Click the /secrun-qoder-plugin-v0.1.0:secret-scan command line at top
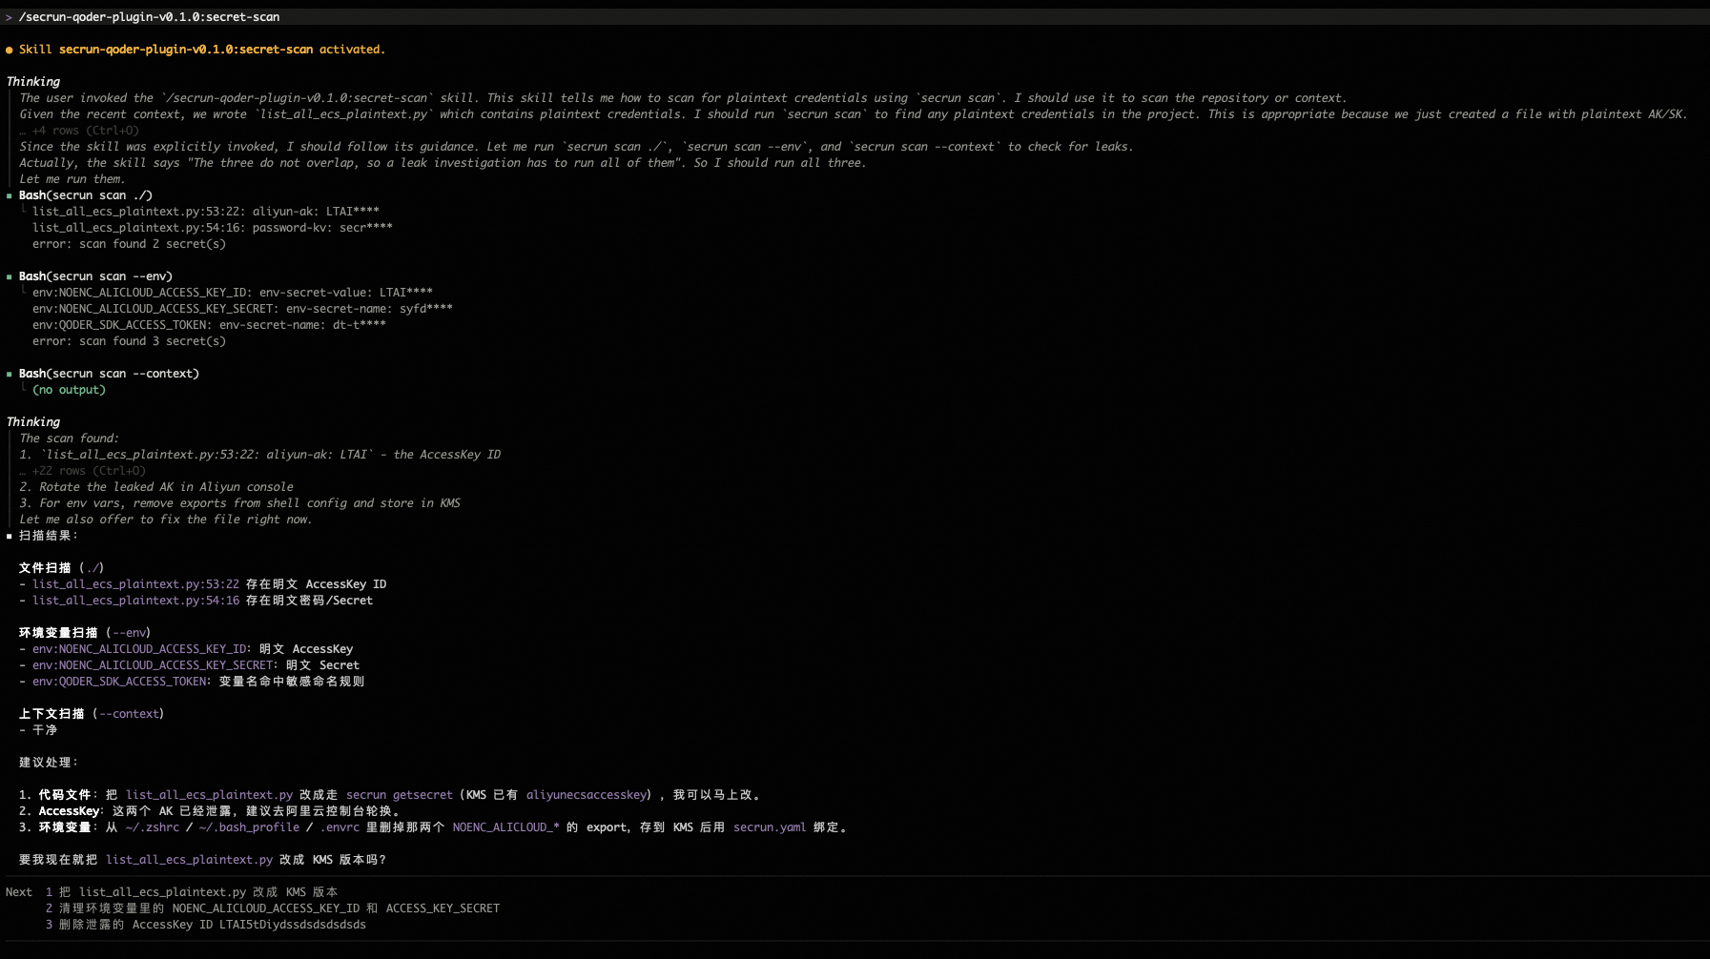 (x=149, y=17)
